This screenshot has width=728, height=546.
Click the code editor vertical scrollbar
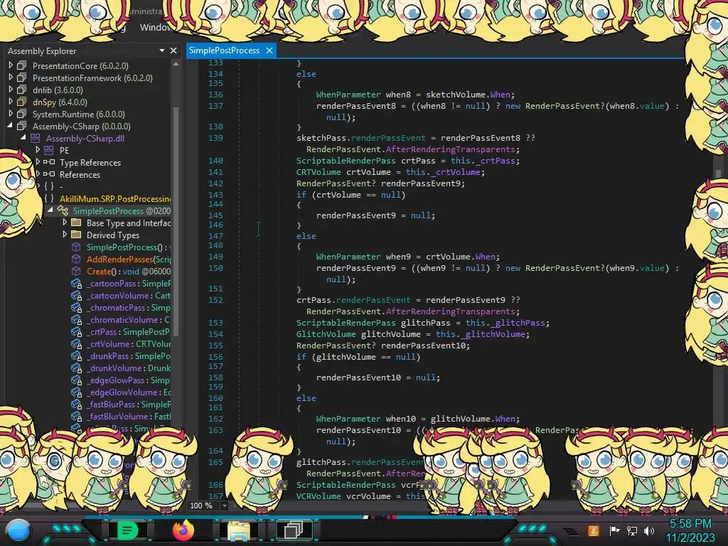[x=718, y=172]
